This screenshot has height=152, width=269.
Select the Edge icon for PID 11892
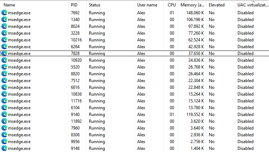click(x=4, y=121)
